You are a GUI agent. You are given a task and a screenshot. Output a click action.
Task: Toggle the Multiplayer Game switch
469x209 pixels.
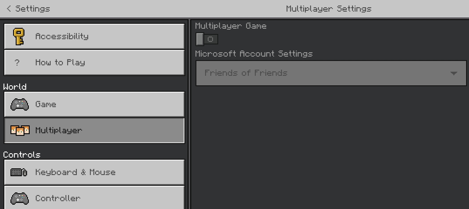click(x=207, y=39)
